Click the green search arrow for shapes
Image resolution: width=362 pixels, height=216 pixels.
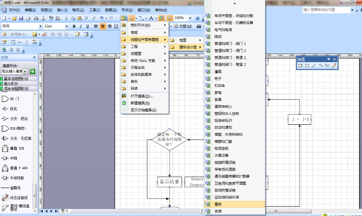point(32,72)
